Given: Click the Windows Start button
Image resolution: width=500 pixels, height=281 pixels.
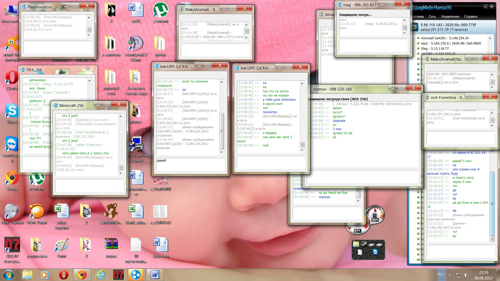Looking at the screenshot, I should pos(9,275).
